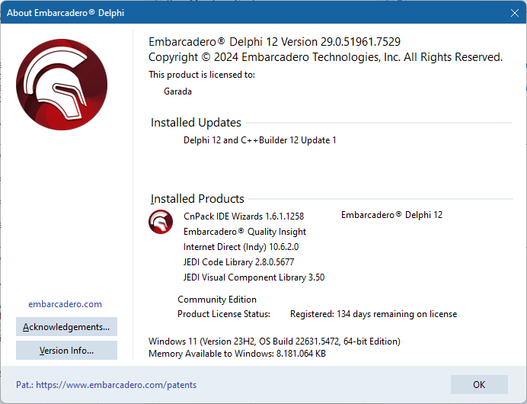Click 'This product is licensed to:' text

tap(202, 75)
